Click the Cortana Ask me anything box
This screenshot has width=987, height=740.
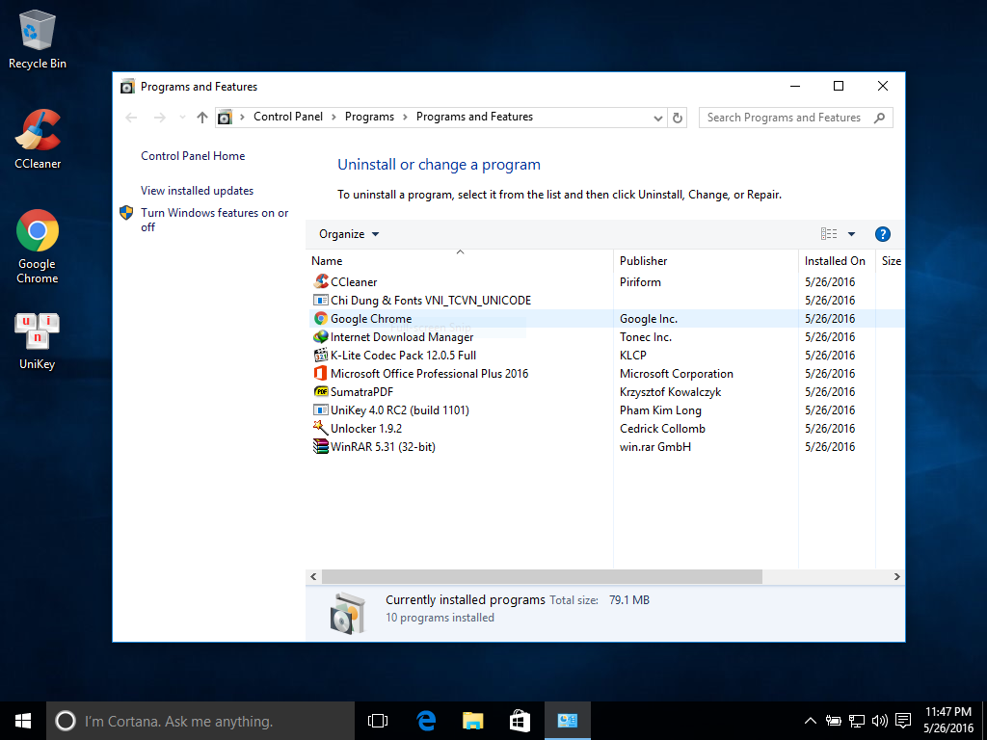(x=200, y=721)
